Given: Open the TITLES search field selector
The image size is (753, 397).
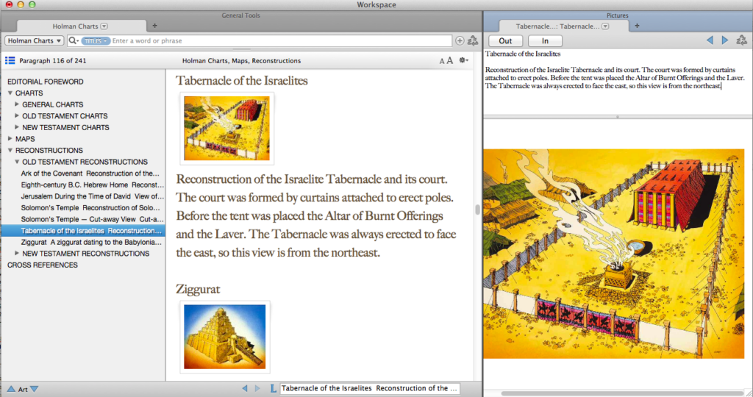Looking at the screenshot, I should [96, 41].
